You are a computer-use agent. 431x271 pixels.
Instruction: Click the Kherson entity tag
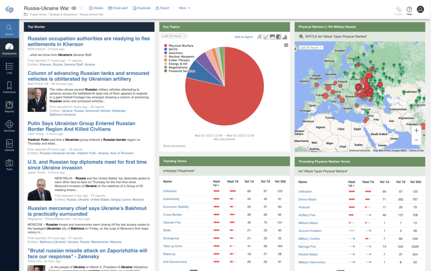point(45,64)
